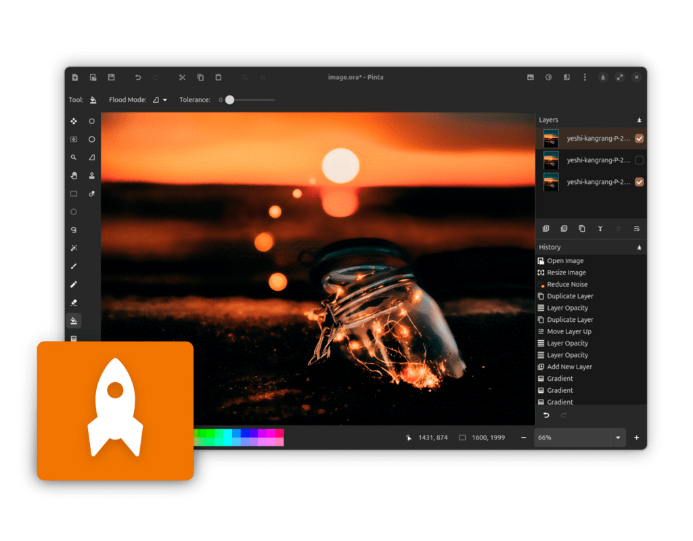693x541 pixels.
Task: Select the Clone Stamp tool
Action: 92,176
